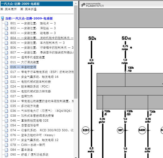Image resolution: width=163 pixels, height=158 pixels.
Task: Click document icon of 016 row
Action: [6, 67]
